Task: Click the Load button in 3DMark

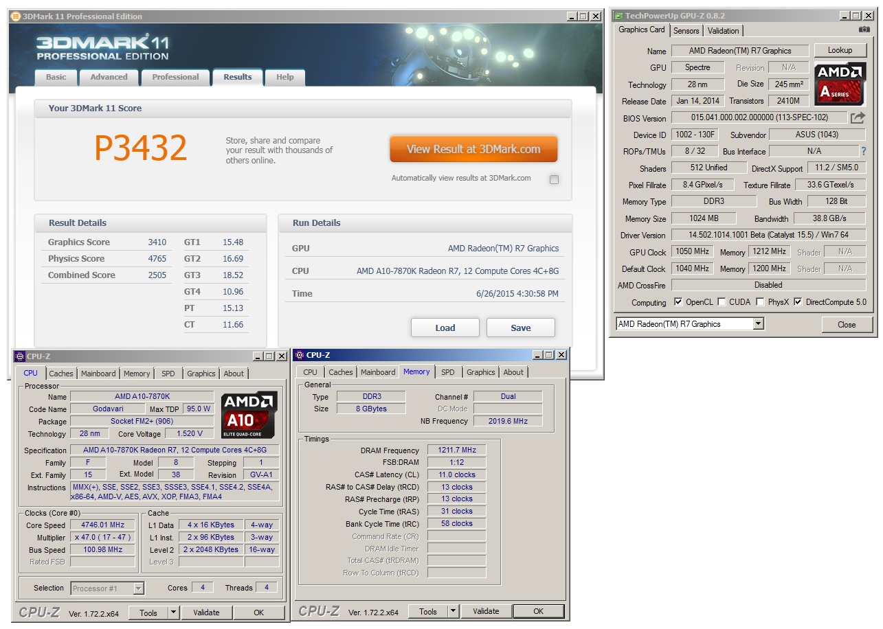Action: click(445, 328)
